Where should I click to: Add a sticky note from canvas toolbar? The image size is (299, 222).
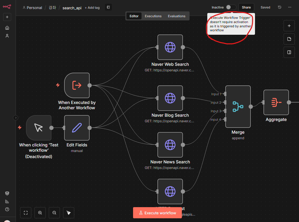[x=289, y=39]
